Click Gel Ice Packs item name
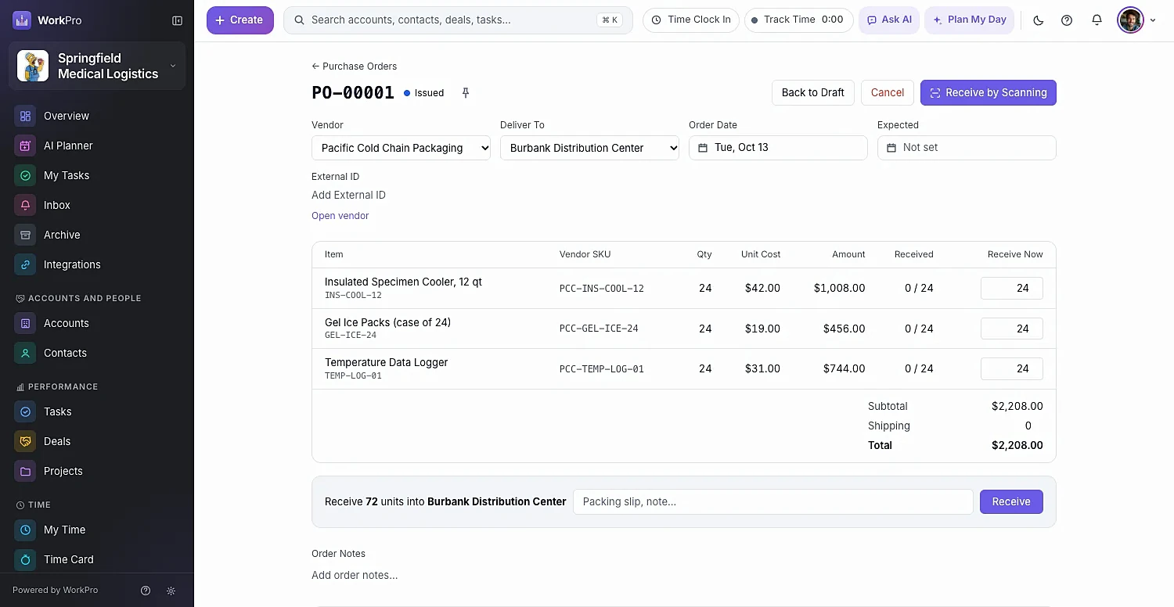Viewport: 1174px width, 607px height. pos(387,322)
